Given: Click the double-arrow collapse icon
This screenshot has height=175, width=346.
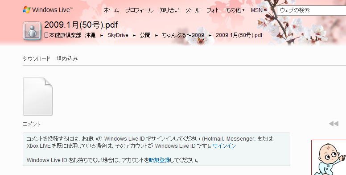Looking at the screenshot, I should click(334, 124).
